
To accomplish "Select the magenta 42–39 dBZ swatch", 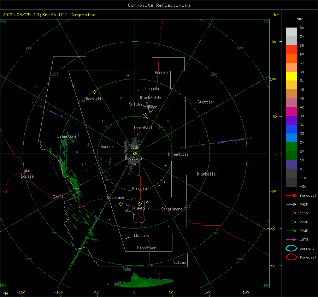I will point(291,112).
